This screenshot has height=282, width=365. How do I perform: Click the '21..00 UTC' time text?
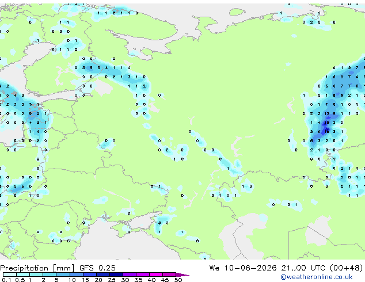point(303,268)
